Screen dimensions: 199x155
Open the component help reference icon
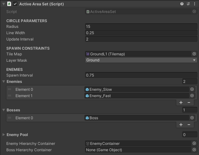tap(182, 4)
